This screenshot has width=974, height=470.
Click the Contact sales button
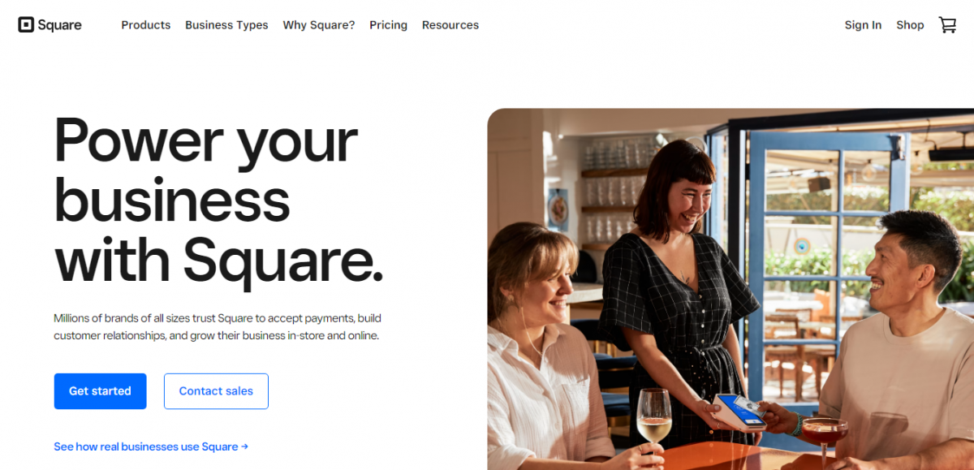click(x=216, y=391)
